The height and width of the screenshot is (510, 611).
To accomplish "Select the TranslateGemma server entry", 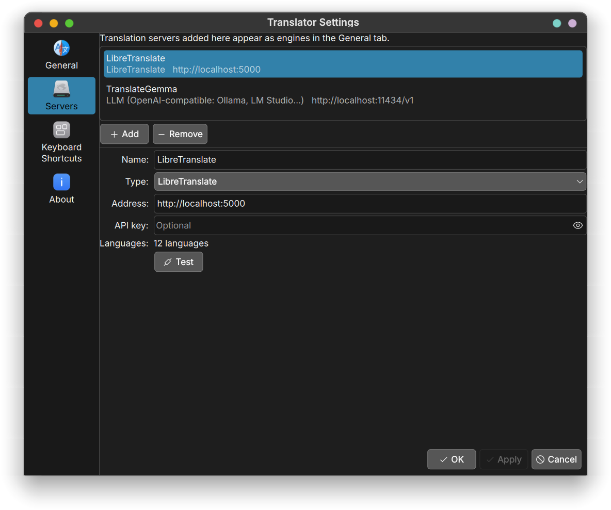I will pos(343,94).
